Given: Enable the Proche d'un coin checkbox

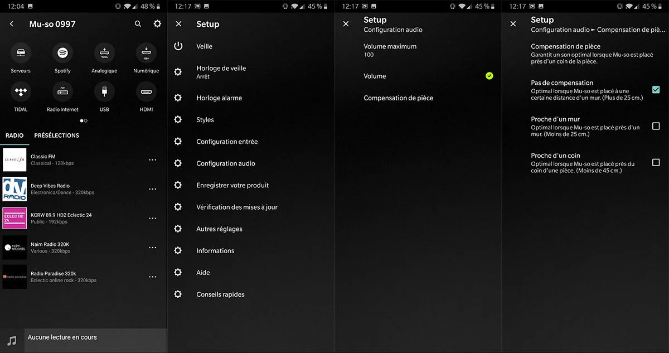Looking at the screenshot, I should point(656,162).
